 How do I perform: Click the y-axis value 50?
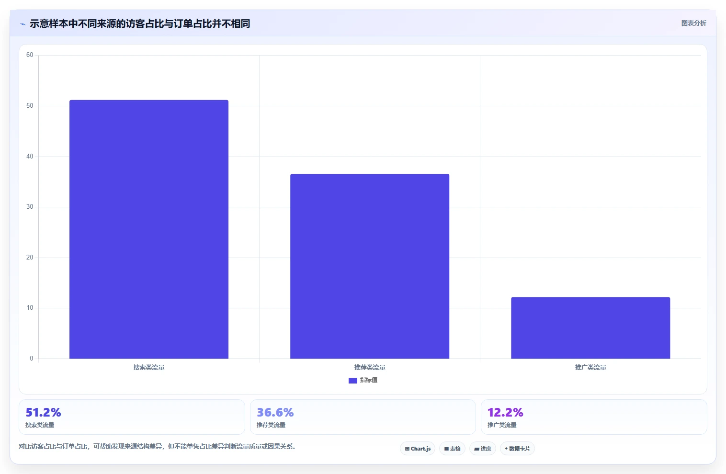coord(30,106)
